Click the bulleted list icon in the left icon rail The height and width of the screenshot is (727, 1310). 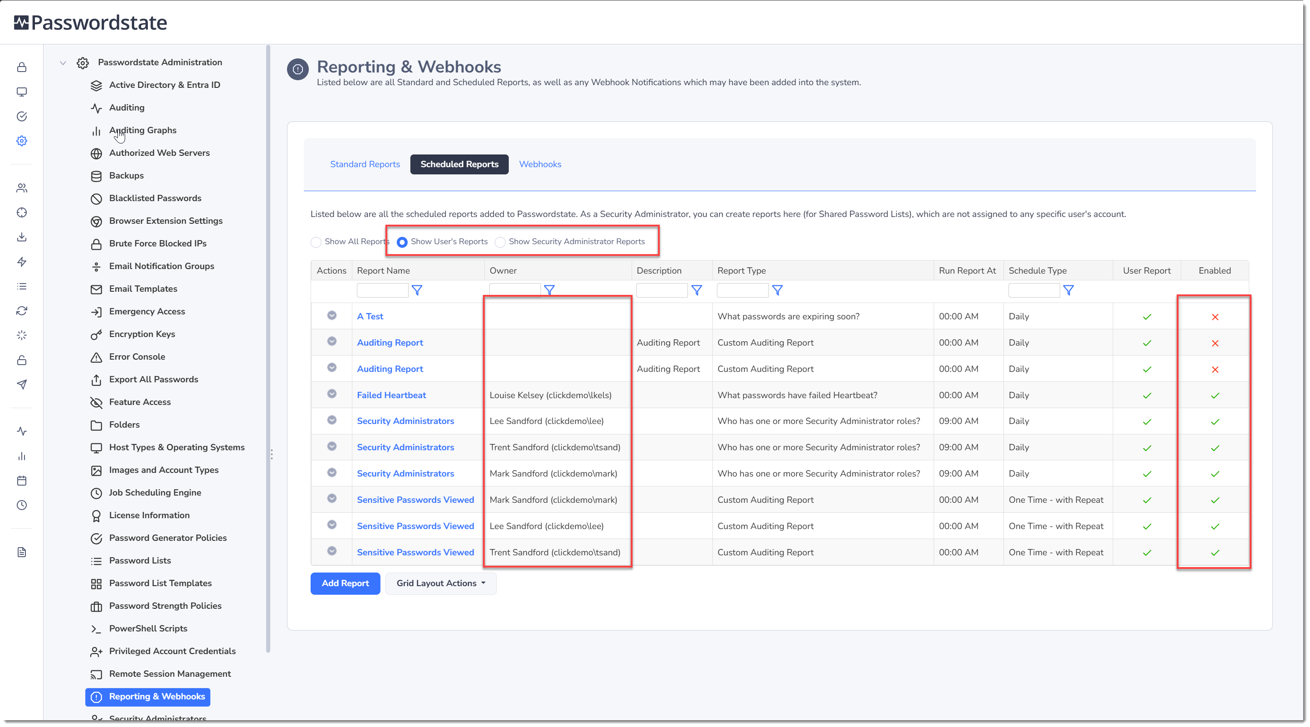pos(21,286)
